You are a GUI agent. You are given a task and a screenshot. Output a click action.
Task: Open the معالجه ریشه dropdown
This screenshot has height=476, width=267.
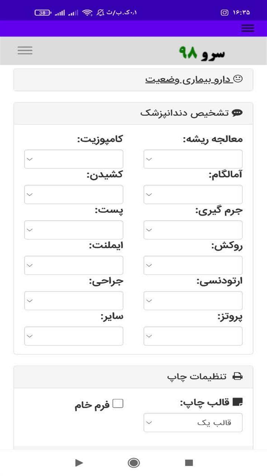[x=193, y=159]
